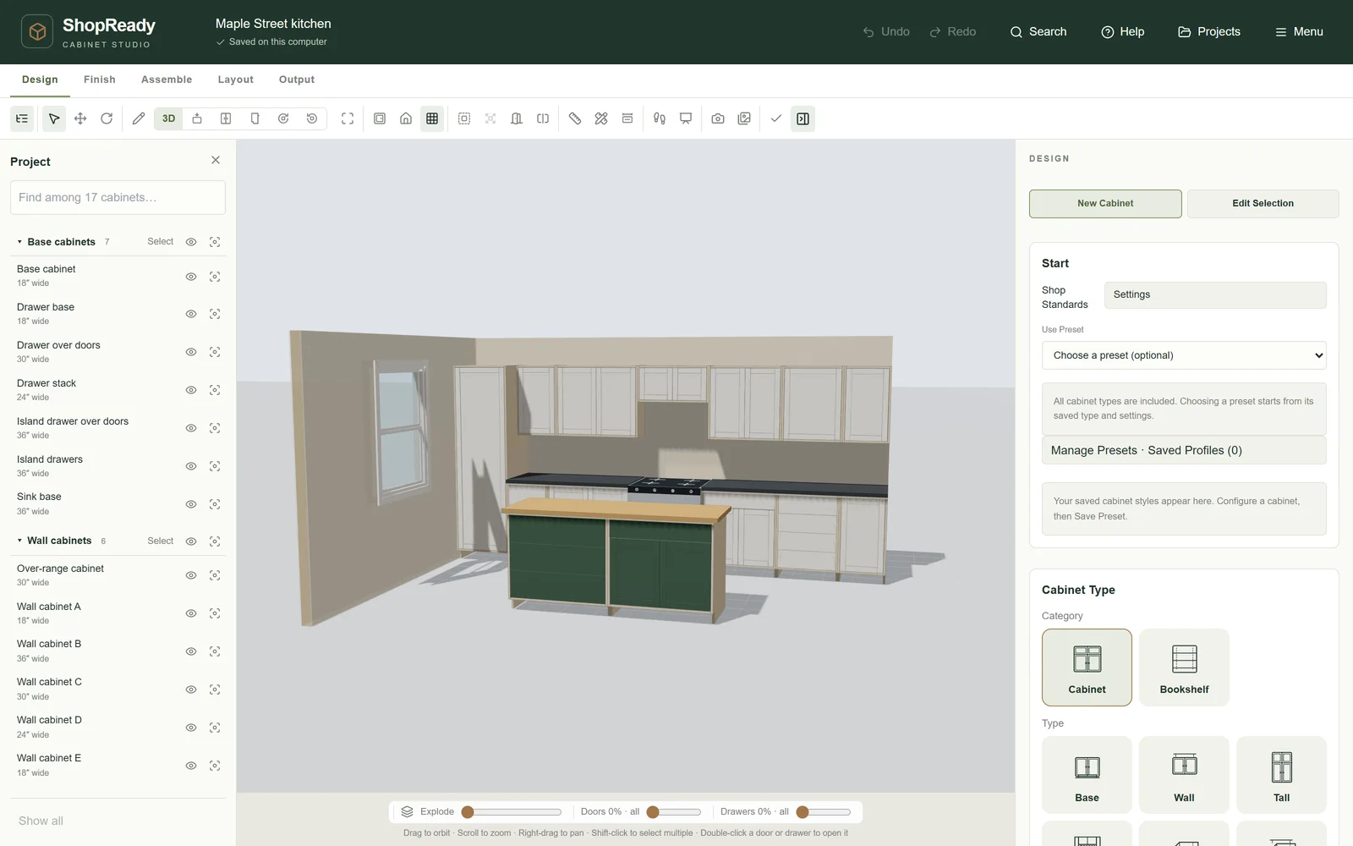This screenshot has width=1353, height=846.
Task: Hide the Drawer stack cabinet
Action: [x=191, y=390]
